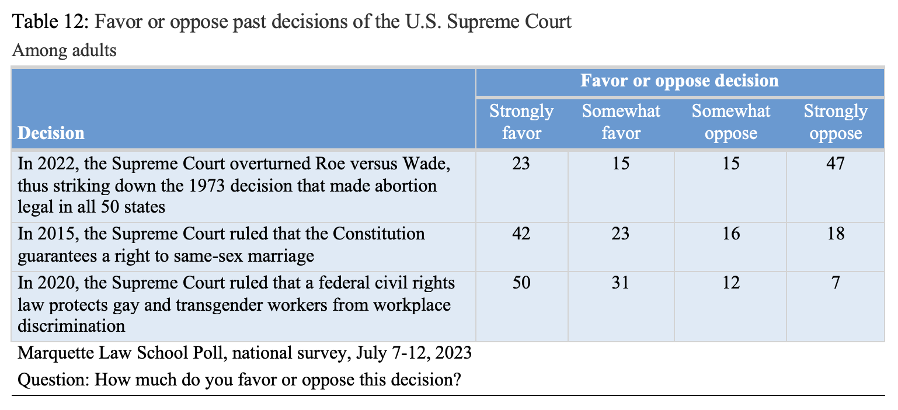Click the table title "Table 12" heading
The width and height of the screenshot is (898, 410).
pyautogui.click(x=291, y=22)
